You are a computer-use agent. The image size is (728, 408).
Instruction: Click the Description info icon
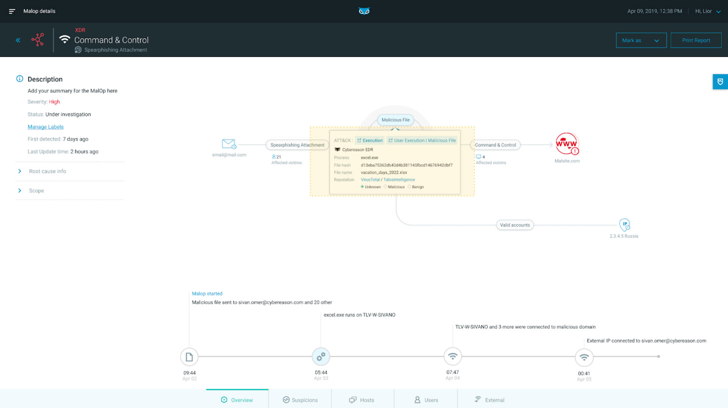coord(20,79)
